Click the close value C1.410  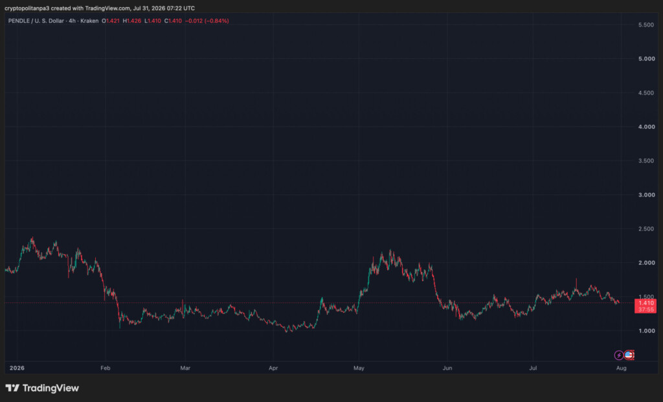[x=173, y=21]
